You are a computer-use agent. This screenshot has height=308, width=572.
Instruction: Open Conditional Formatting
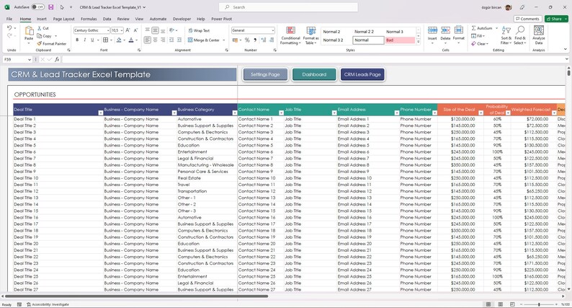tap(290, 35)
